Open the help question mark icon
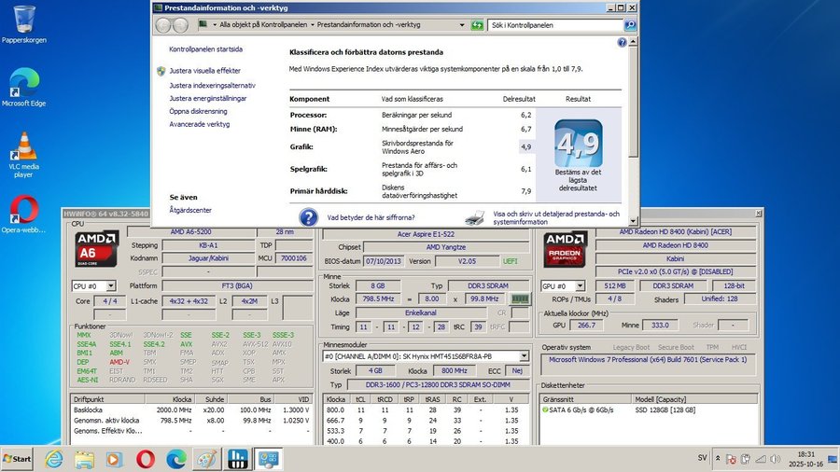The height and width of the screenshot is (472, 840). (x=623, y=43)
